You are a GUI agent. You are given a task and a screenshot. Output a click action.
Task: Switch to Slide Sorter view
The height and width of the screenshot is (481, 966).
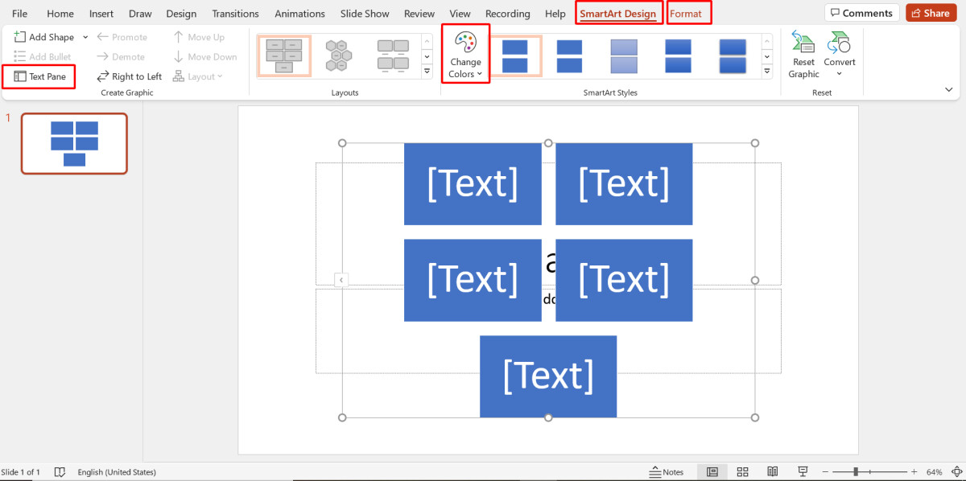tap(742, 472)
